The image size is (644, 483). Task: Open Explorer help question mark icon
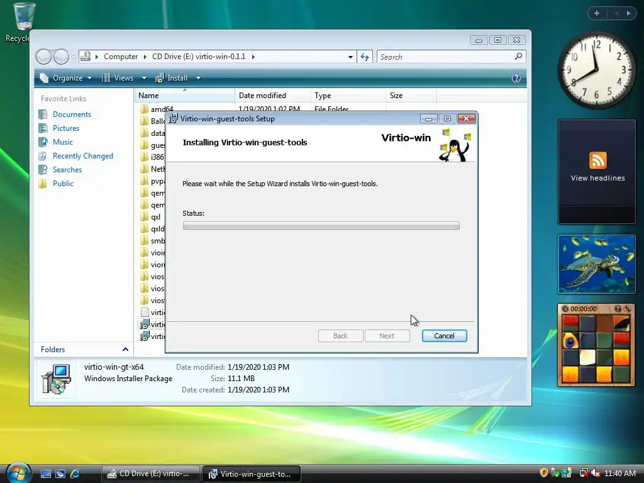click(x=516, y=78)
